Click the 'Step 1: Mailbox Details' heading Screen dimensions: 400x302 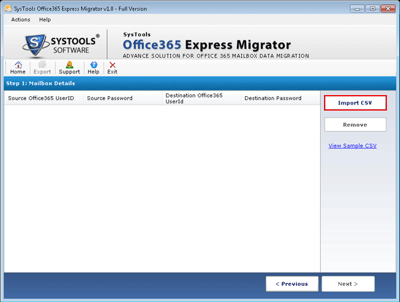(x=40, y=83)
